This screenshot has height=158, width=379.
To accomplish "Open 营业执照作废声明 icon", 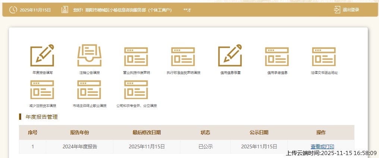I will (136, 57).
